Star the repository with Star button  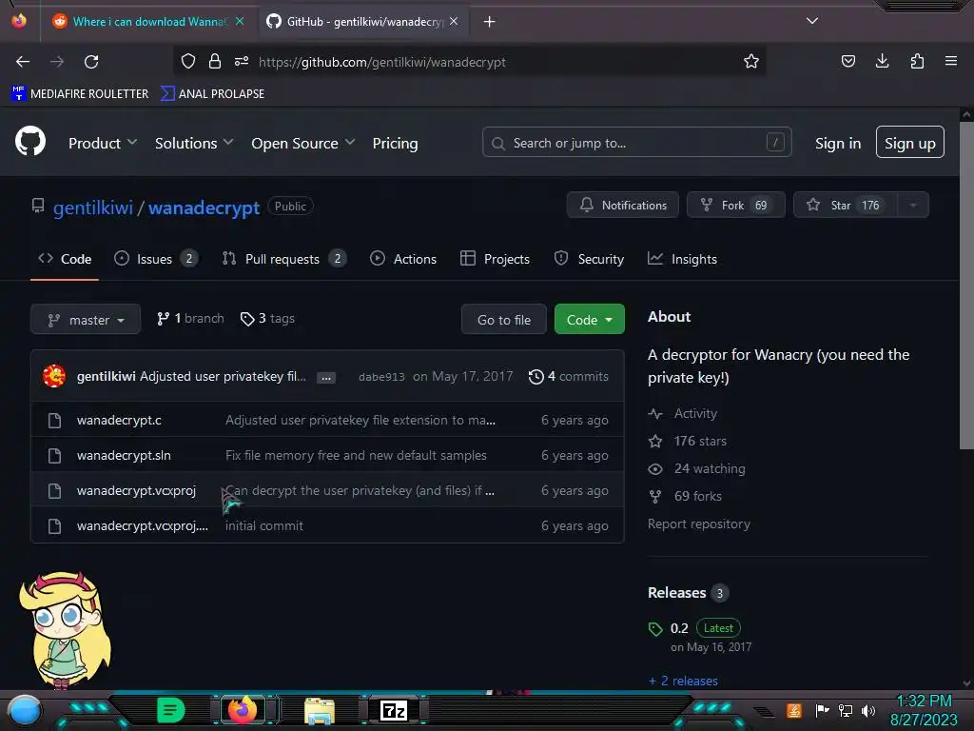(846, 206)
